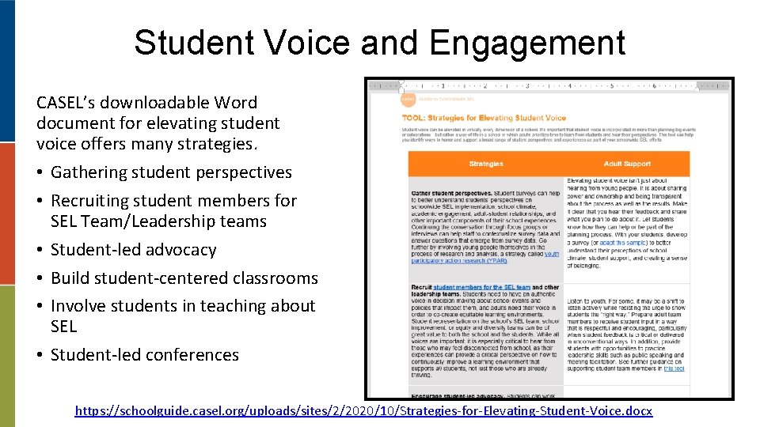Open the 'adapt this sample' survey link
Screen dimensions: 760x427
[622, 243]
